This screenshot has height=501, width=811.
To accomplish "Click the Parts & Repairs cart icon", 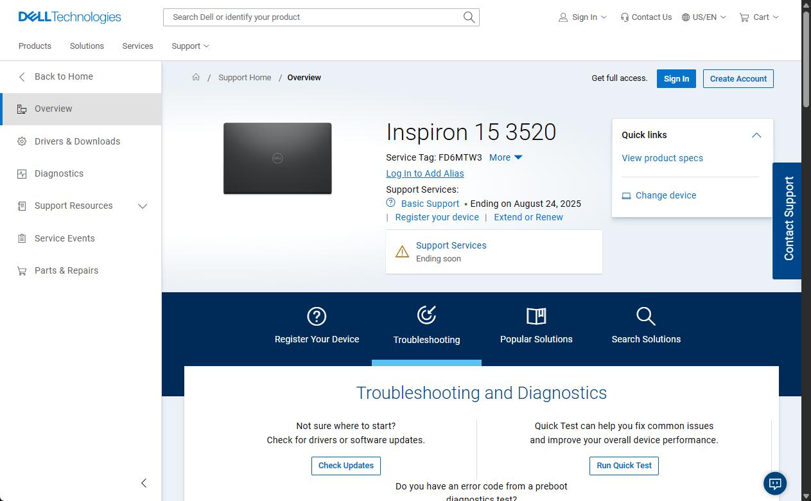I will pos(22,270).
